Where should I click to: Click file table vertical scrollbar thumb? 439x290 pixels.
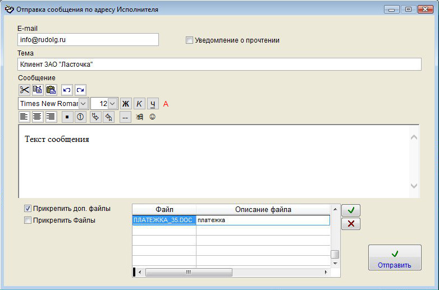[335, 255]
